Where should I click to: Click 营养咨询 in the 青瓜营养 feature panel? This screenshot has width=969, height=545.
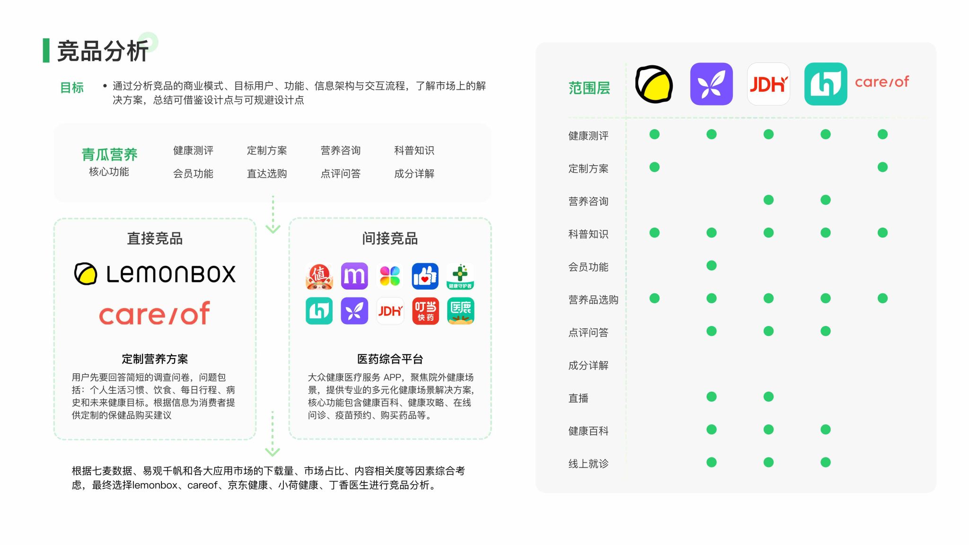341,150
